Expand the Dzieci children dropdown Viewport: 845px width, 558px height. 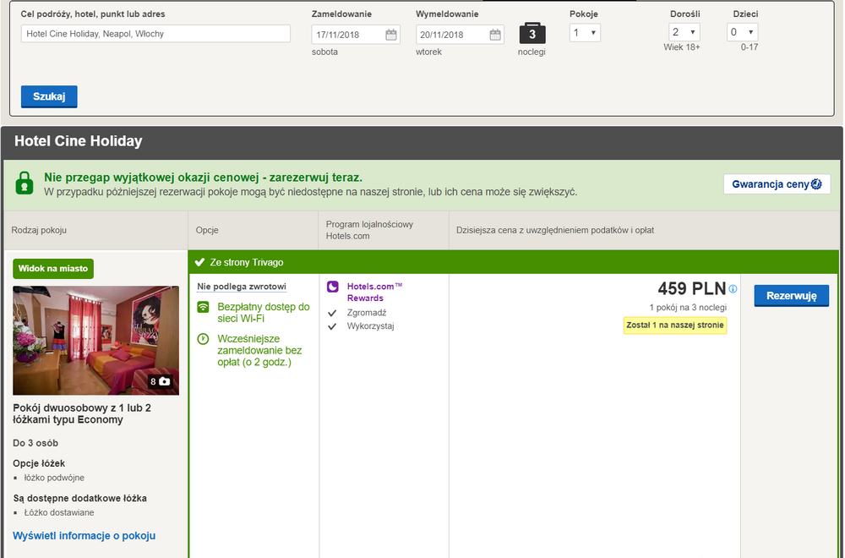[742, 32]
